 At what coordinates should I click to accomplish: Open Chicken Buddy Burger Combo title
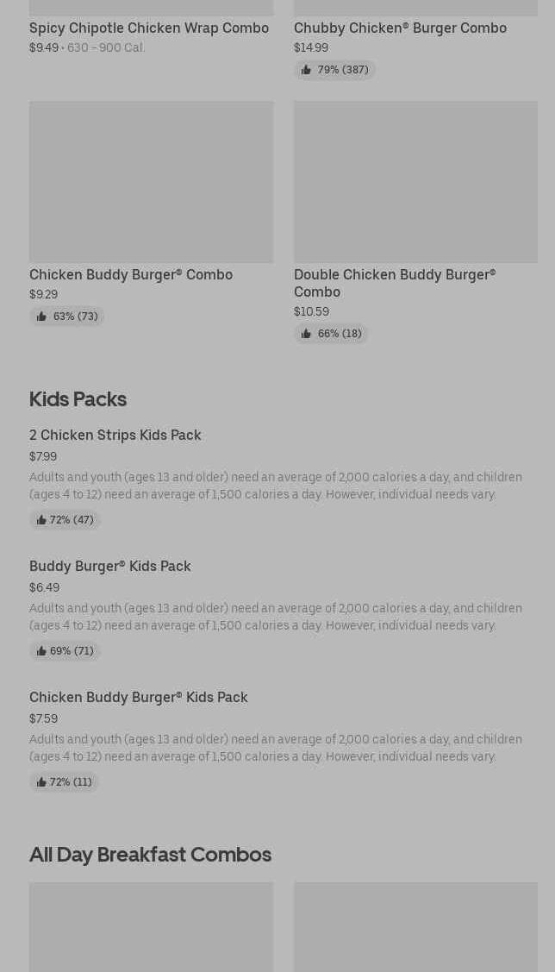point(131,274)
